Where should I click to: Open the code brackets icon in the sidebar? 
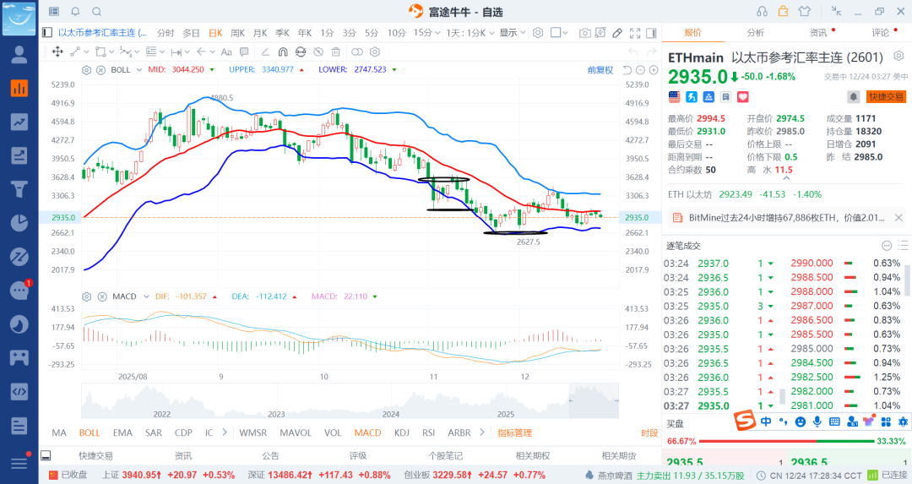coord(19,391)
